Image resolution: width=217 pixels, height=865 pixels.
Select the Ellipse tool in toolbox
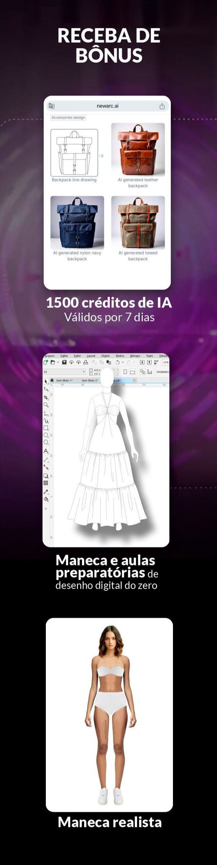click(x=46, y=435)
